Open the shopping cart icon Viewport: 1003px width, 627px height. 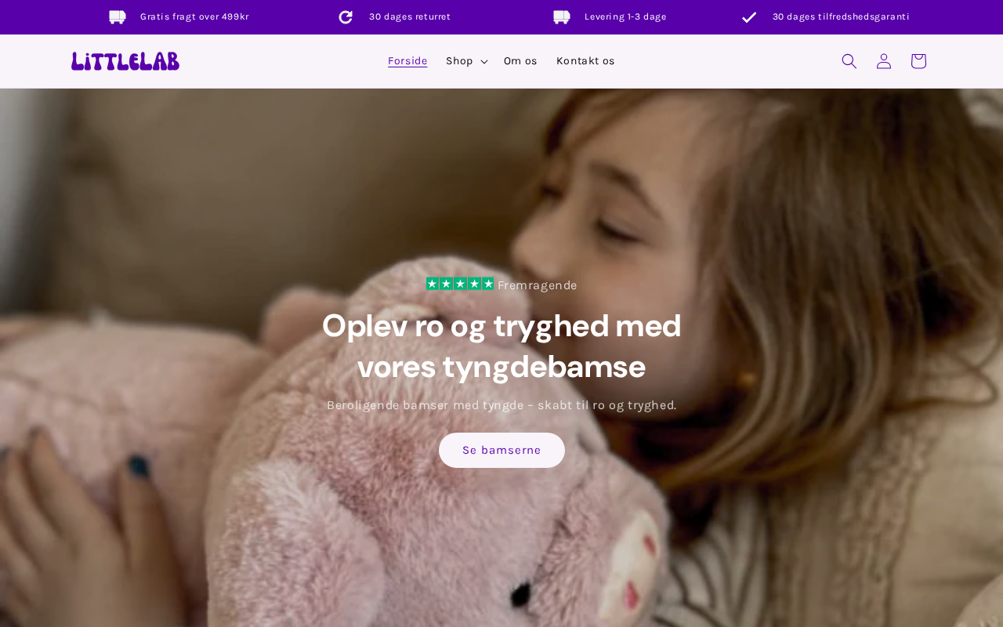coord(918,61)
